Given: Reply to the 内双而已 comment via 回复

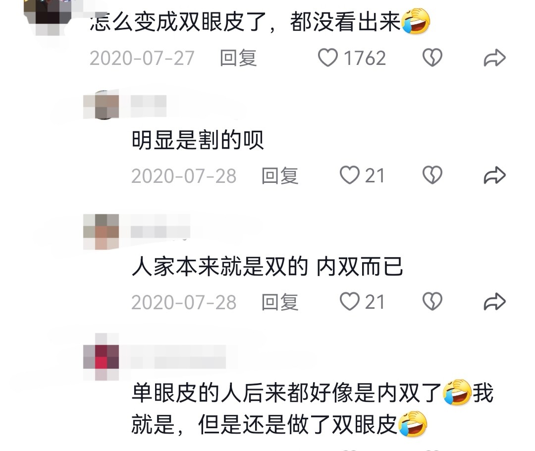Looking at the screenshot, I should click(280, 302).
